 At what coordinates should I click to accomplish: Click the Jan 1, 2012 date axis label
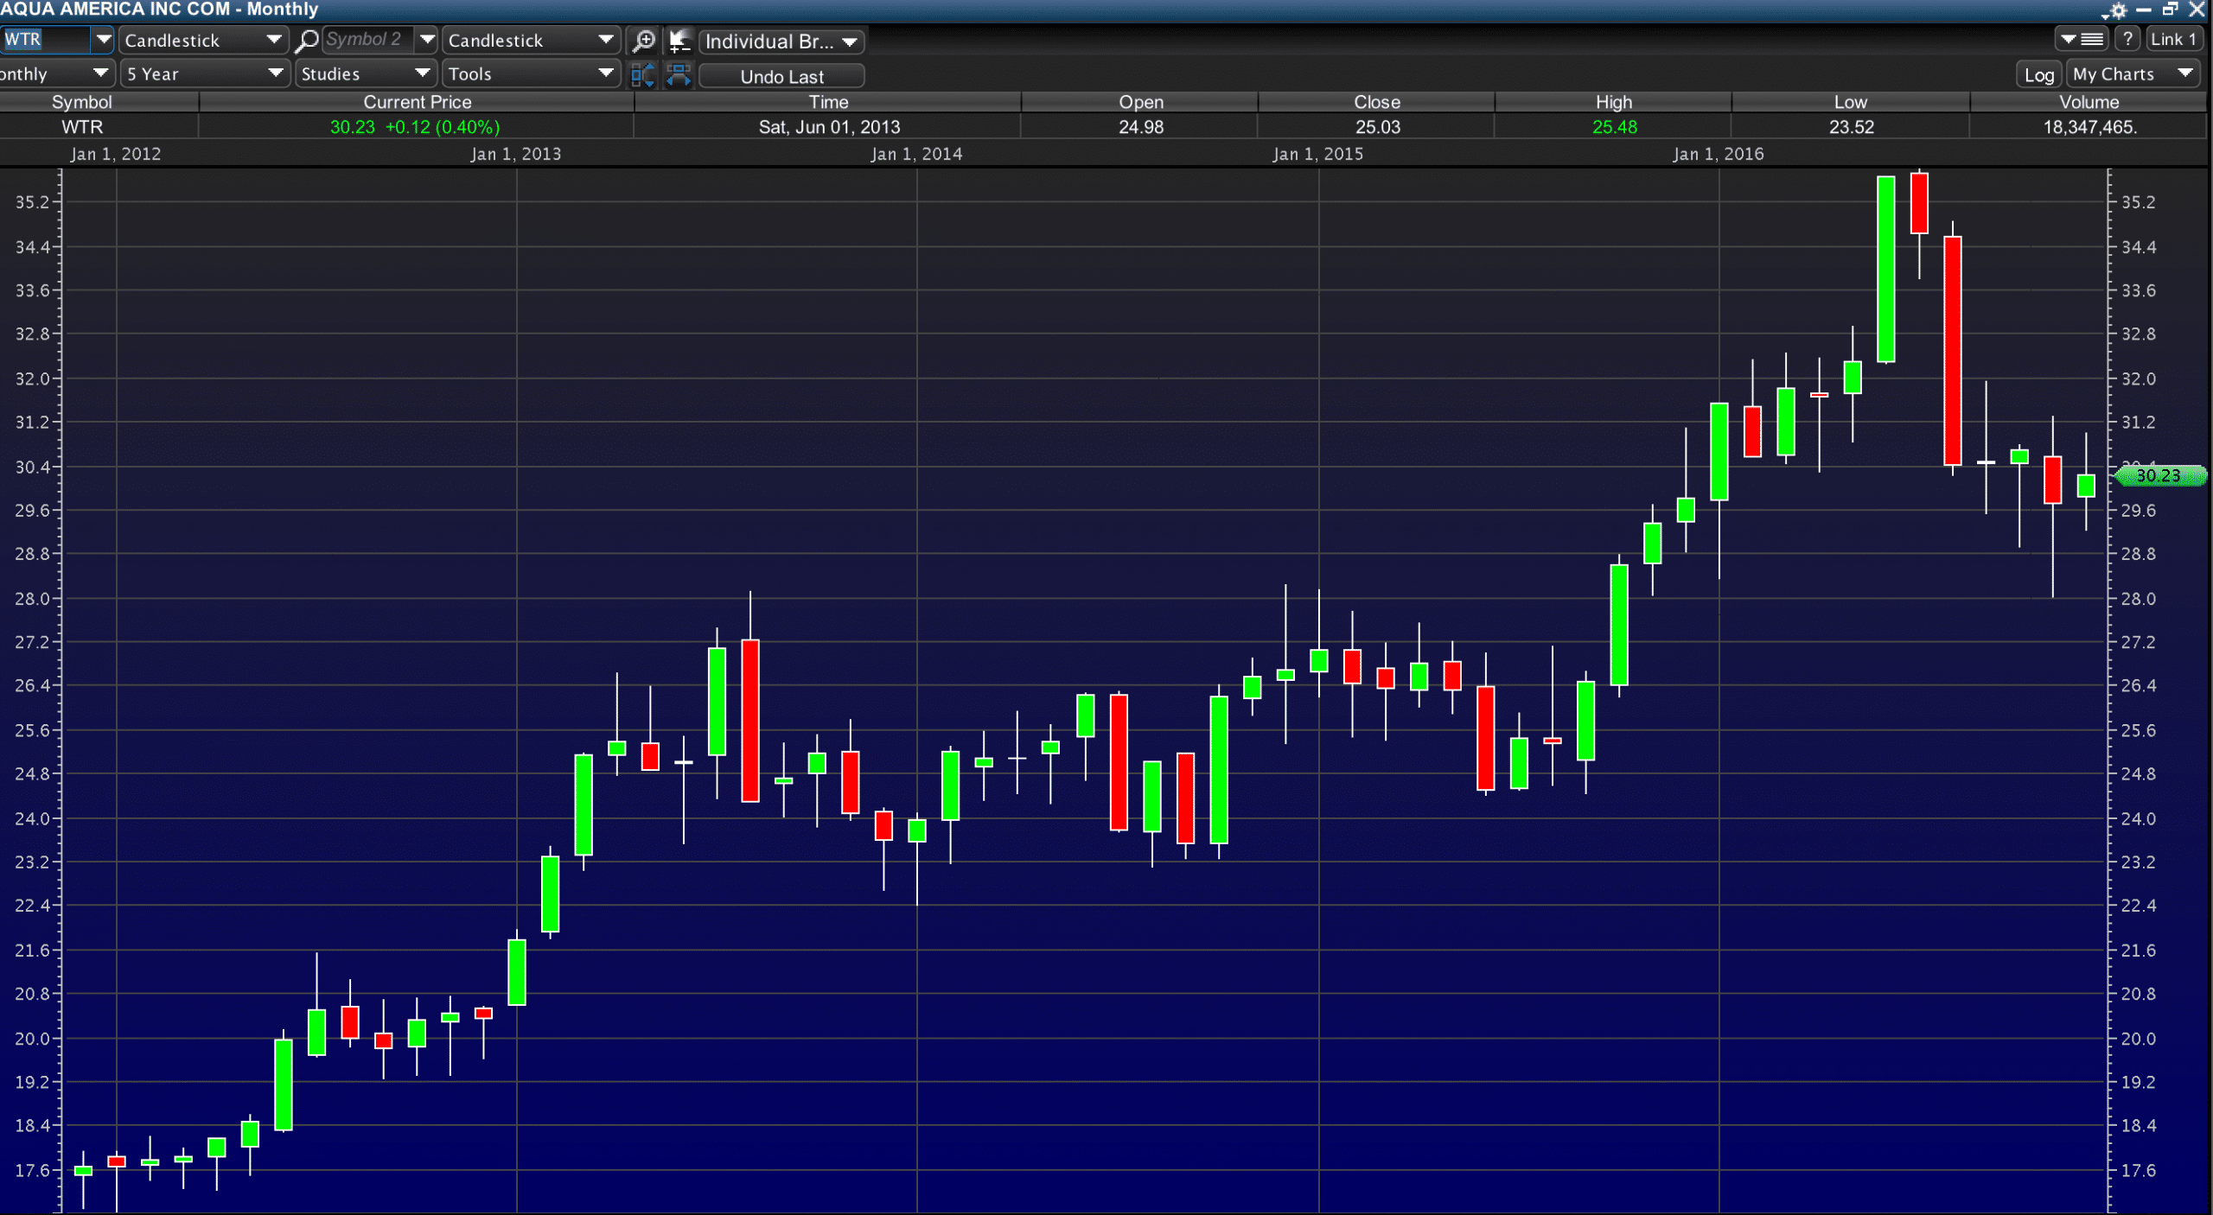tap(116, 154)
